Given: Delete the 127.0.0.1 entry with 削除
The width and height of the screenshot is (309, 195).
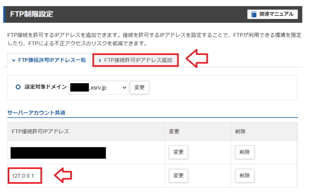Looking at the screenshot, I should pos(245,175).
